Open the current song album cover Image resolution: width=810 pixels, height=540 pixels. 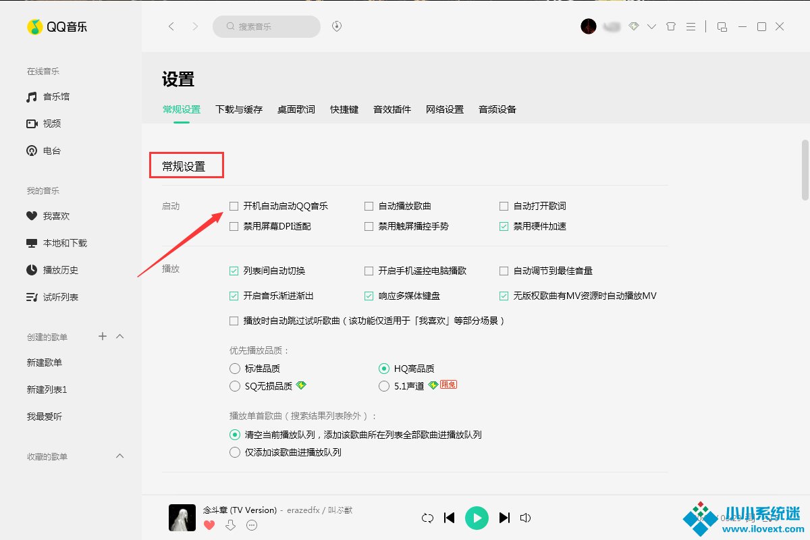click(182, 518)
